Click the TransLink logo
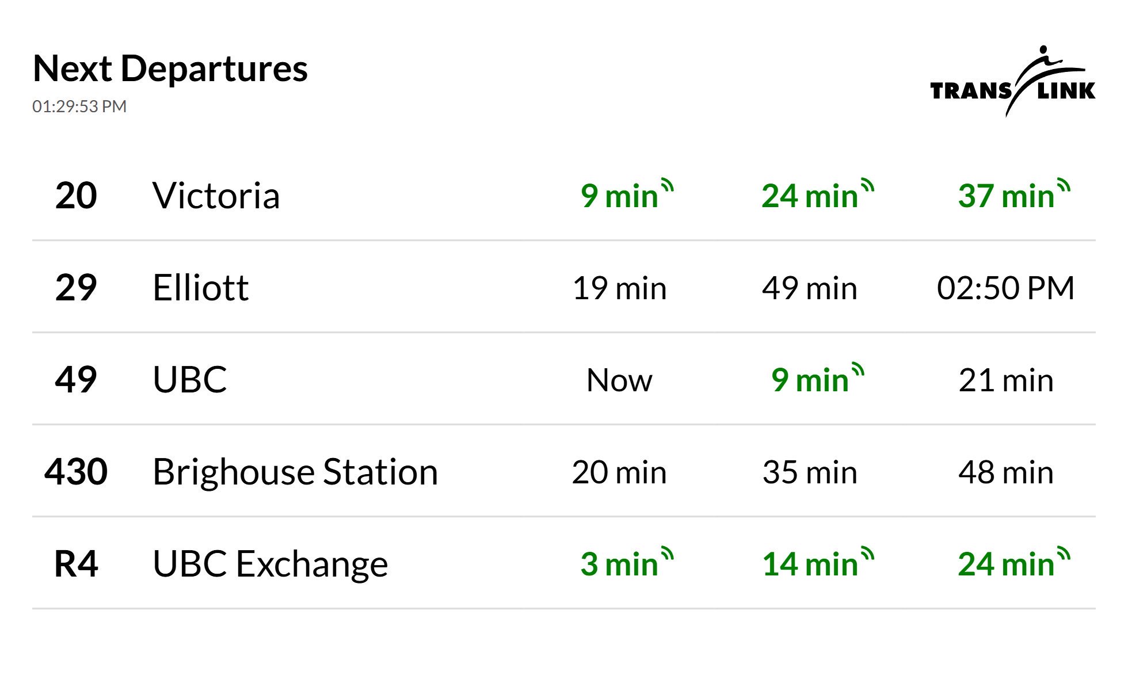Viewport: 1128px width, 679px height. (1012, 82)
